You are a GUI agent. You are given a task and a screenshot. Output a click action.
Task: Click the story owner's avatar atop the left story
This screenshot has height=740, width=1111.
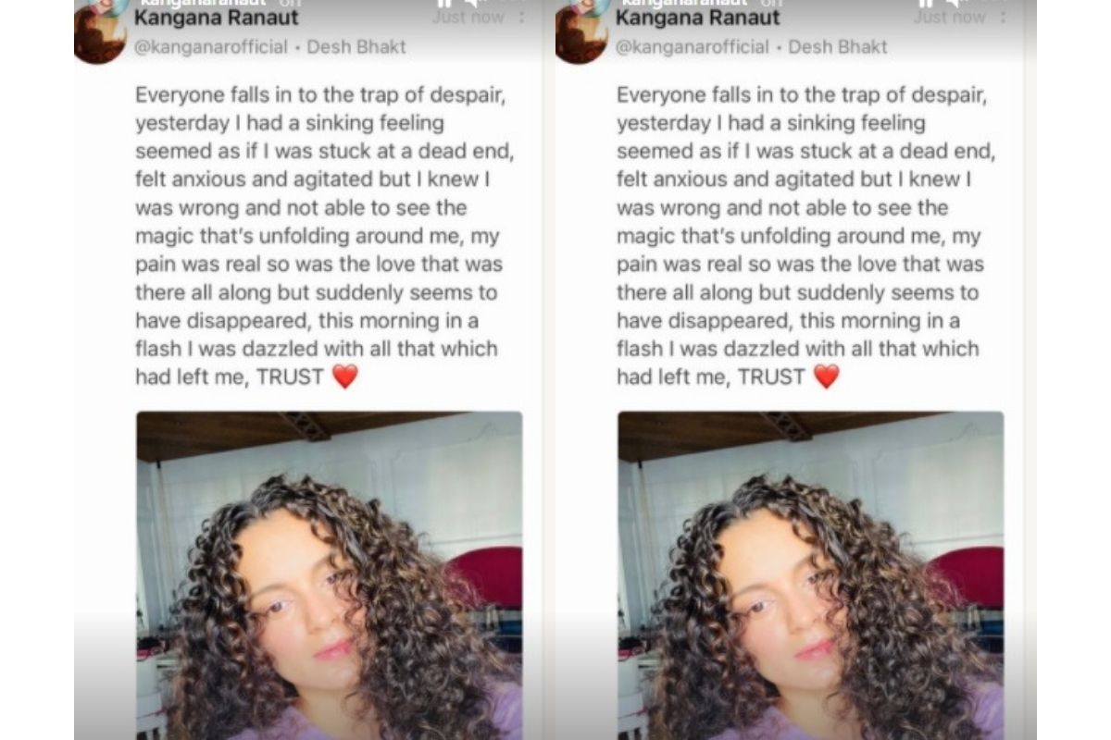[110, 5]
